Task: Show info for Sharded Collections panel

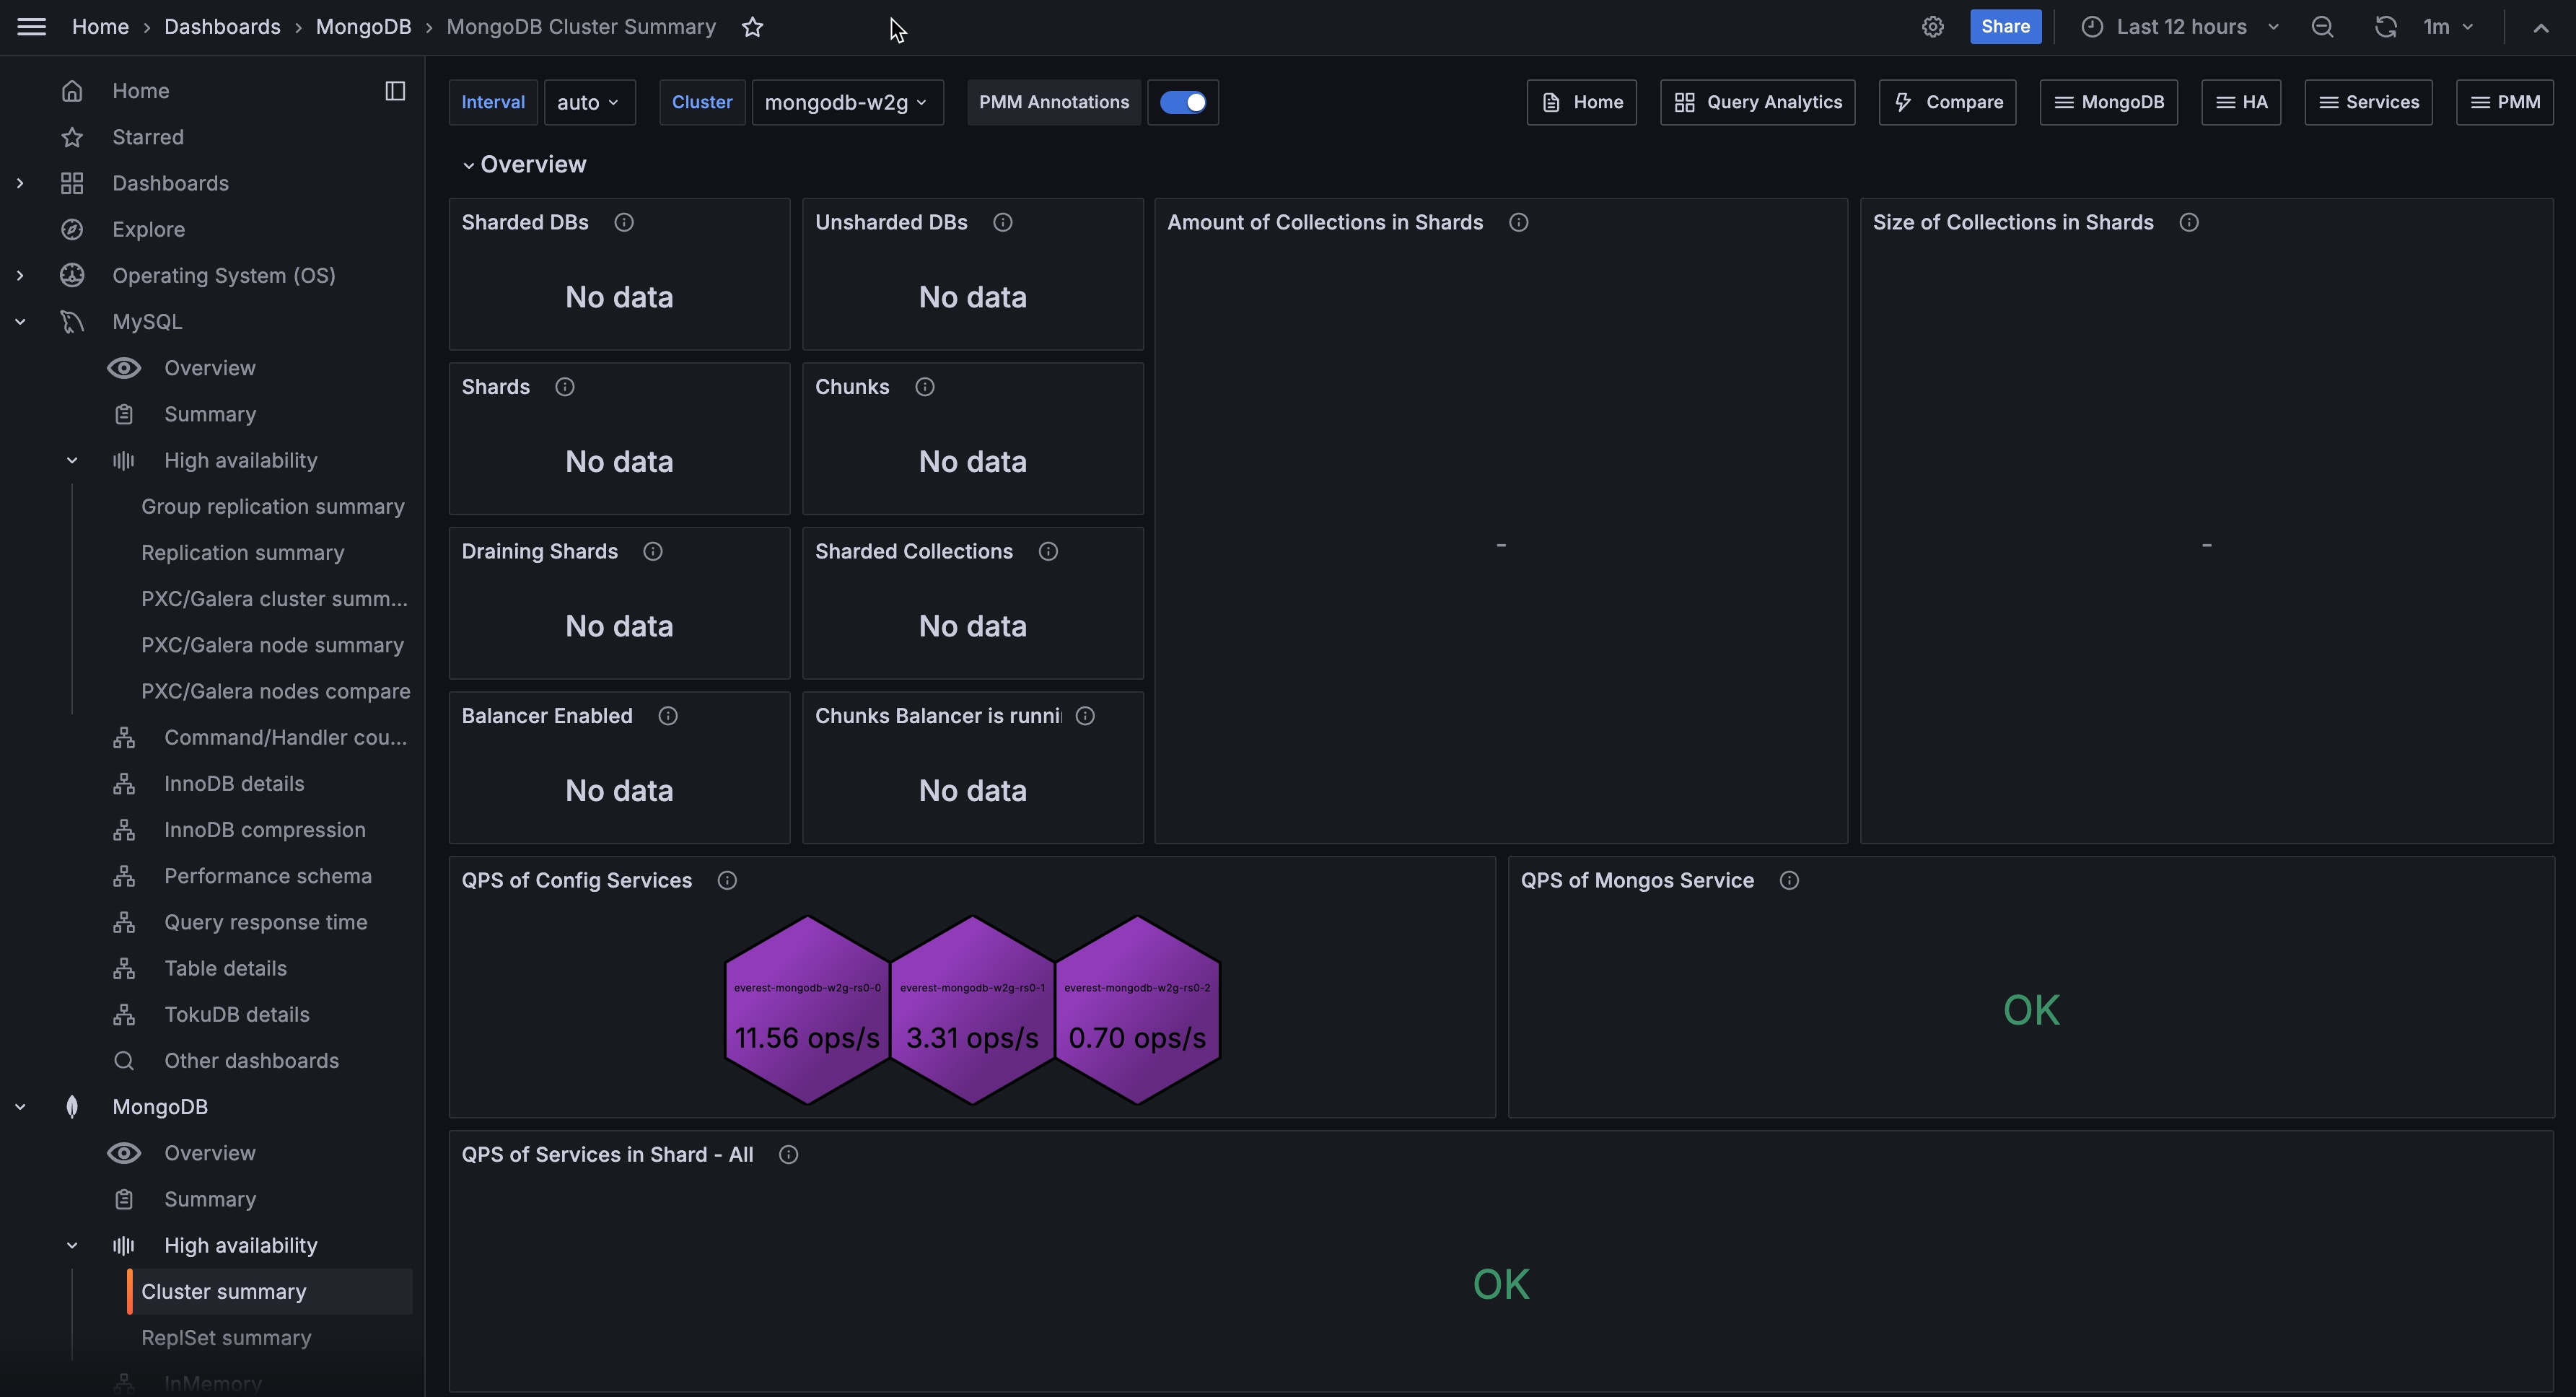Action: pos(1048,551)
